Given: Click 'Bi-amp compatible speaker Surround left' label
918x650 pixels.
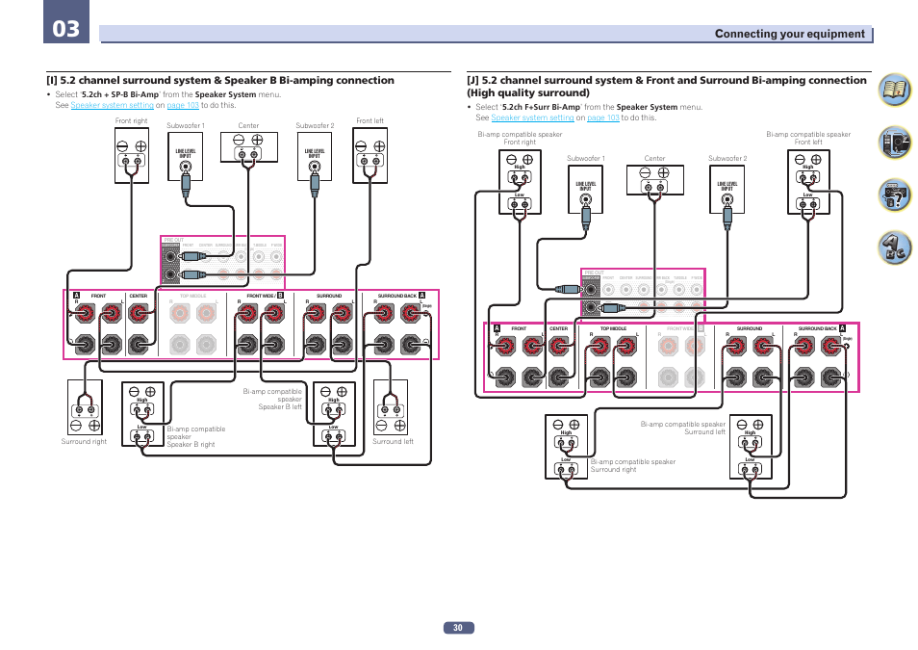Looking at the screenshot, I should 682,428.
